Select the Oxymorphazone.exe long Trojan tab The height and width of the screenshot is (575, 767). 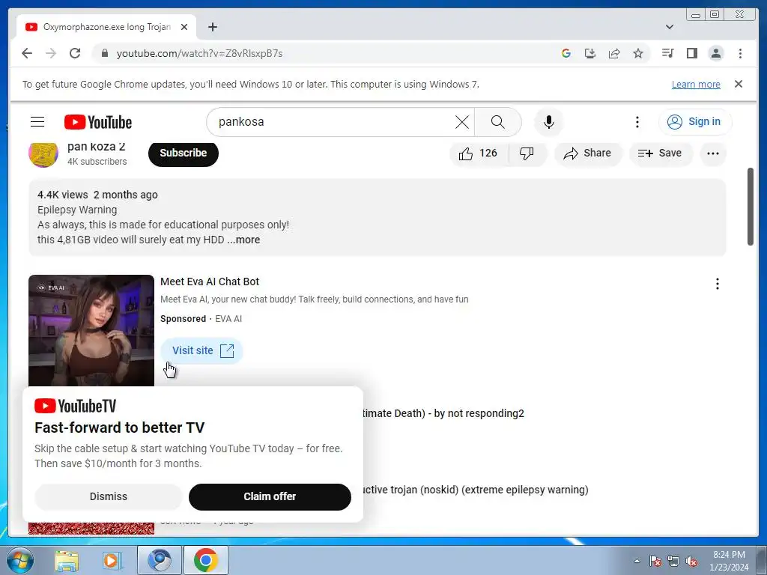106,27
